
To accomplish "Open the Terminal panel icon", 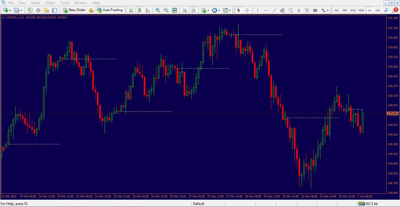I will [x=55, y=10].
